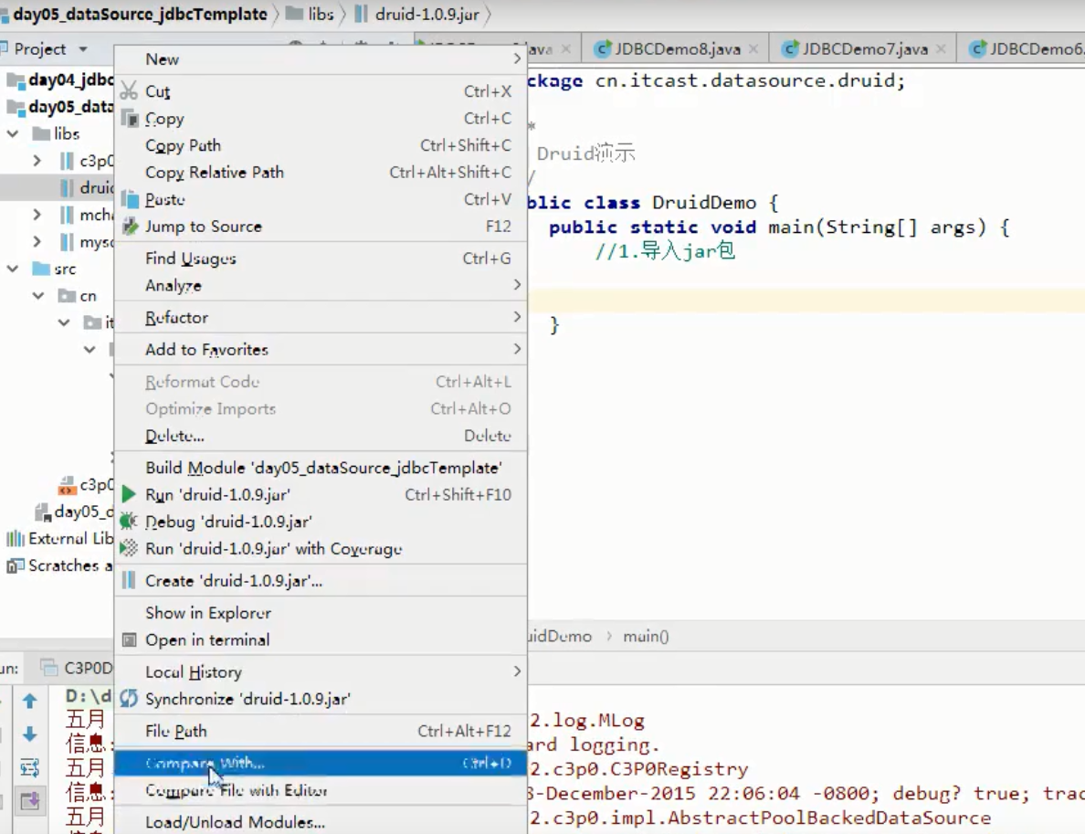Choose Compare File with Editor
The height and width of the screenshot is (834, 1085).
(320, 790)
